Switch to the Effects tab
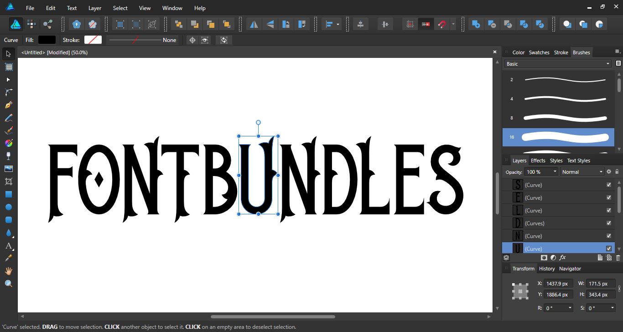This screenshot has width=623, height=332. (x=538, y=161)
